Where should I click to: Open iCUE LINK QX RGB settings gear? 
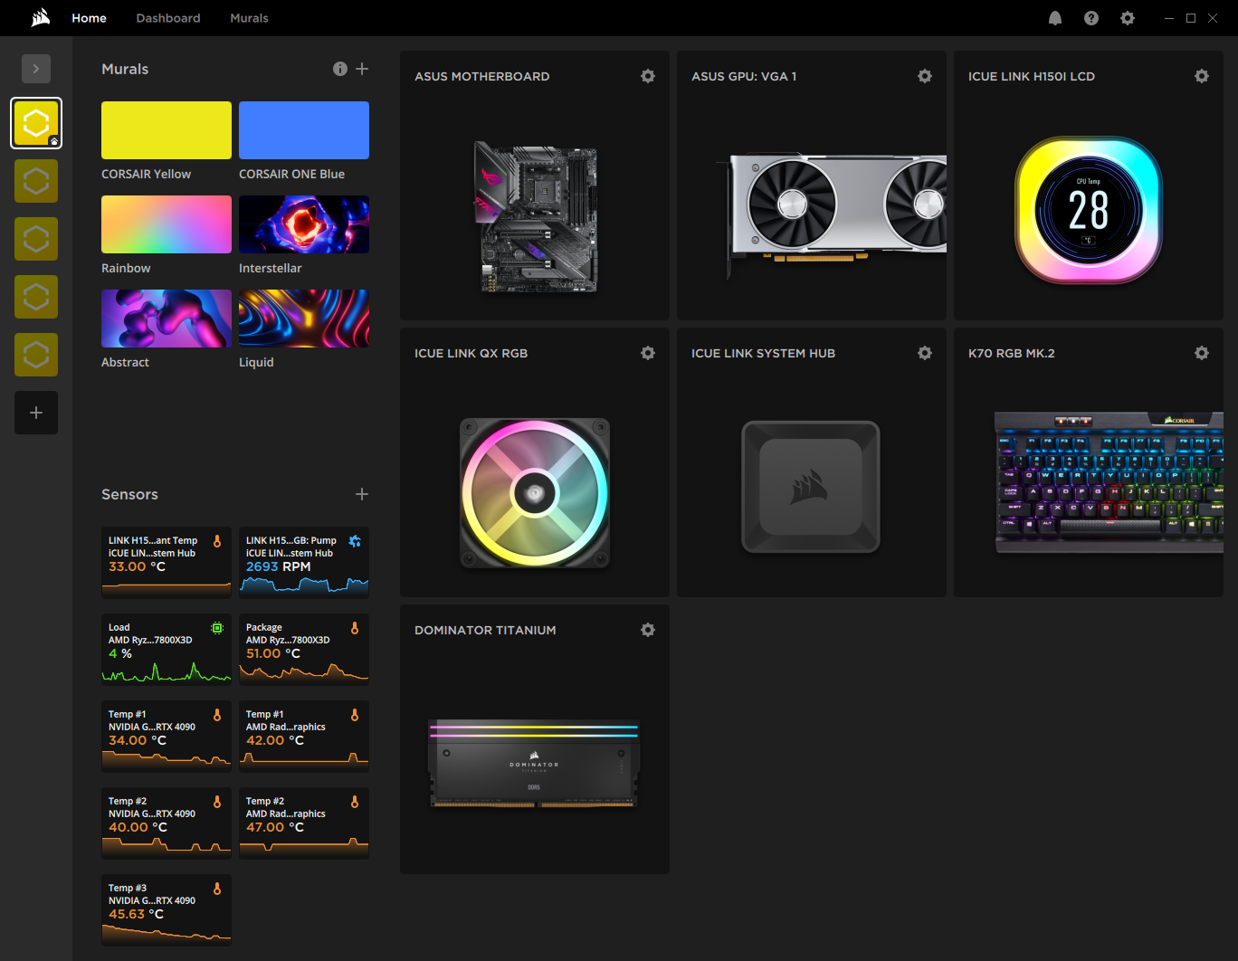click(648, 353)
